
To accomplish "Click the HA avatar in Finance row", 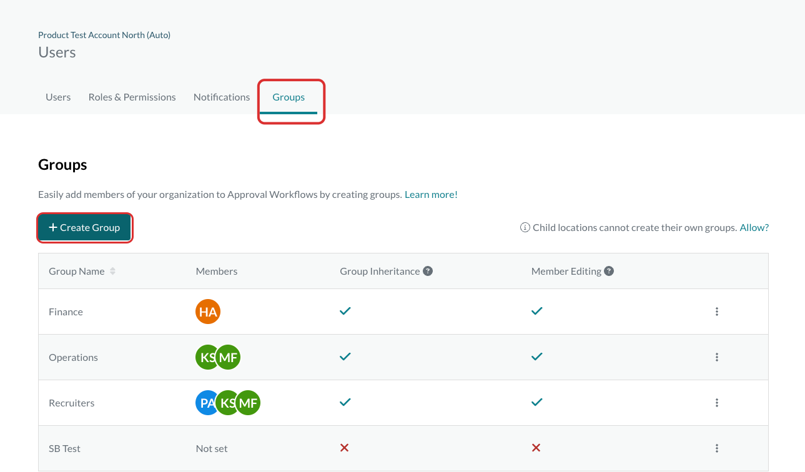I will (208, 312).
